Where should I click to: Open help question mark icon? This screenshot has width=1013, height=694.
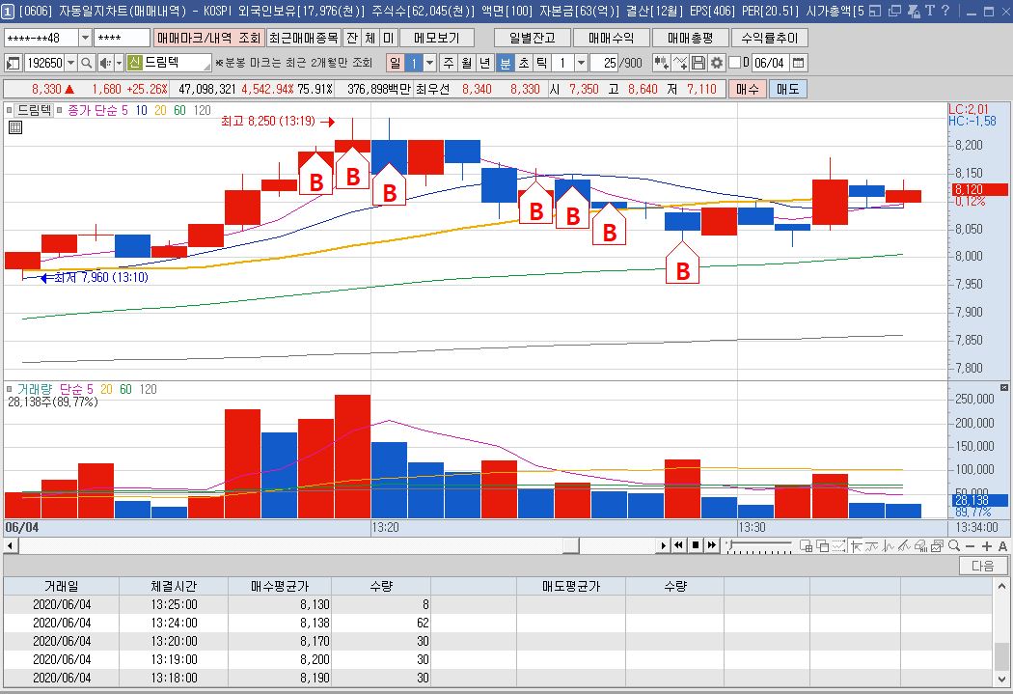945,11
